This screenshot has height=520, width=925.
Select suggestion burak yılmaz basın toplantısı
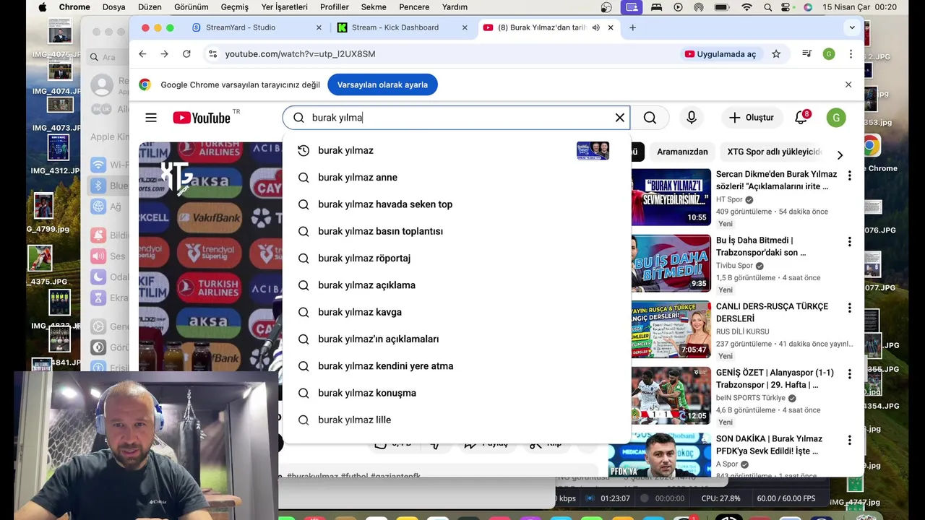456,231
